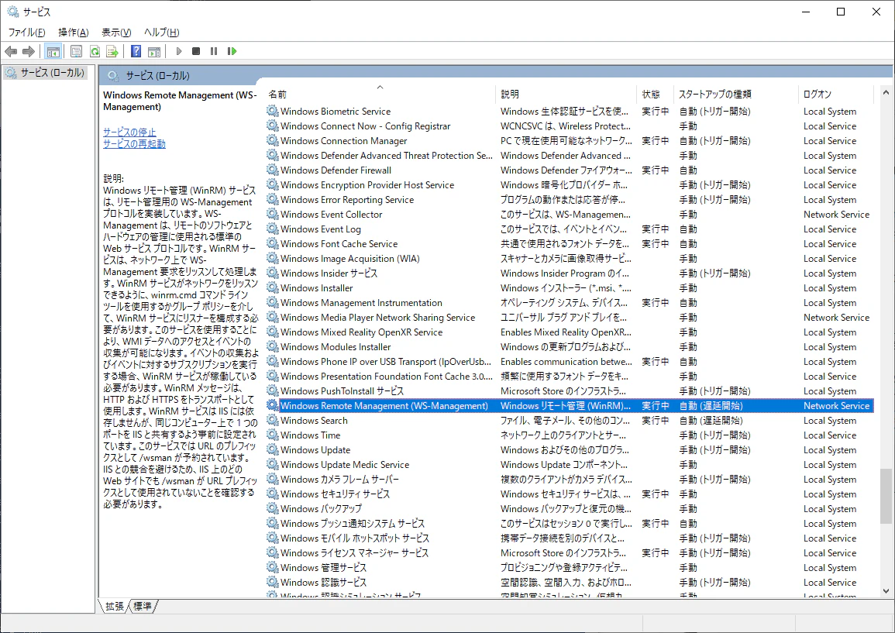
Task: Open Help via the blue question mark icon
Action: [x=136, y=51]
